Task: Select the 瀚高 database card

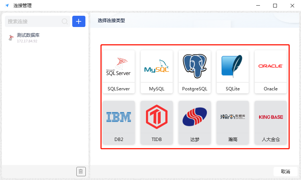Action: point(233,122)
